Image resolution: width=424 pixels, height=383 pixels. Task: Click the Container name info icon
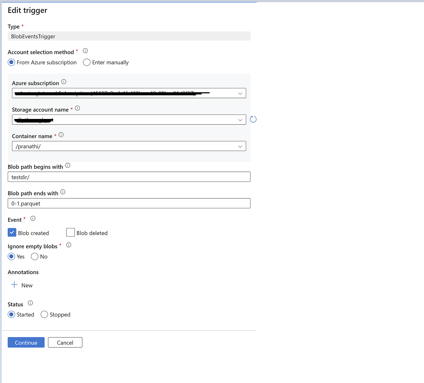tap(61, 135)
